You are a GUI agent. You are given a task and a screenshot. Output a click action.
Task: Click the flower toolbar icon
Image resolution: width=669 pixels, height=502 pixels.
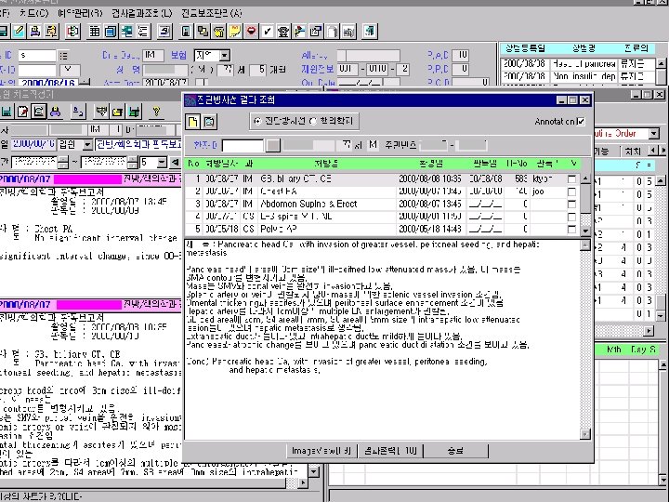click(x=299, y=32)
